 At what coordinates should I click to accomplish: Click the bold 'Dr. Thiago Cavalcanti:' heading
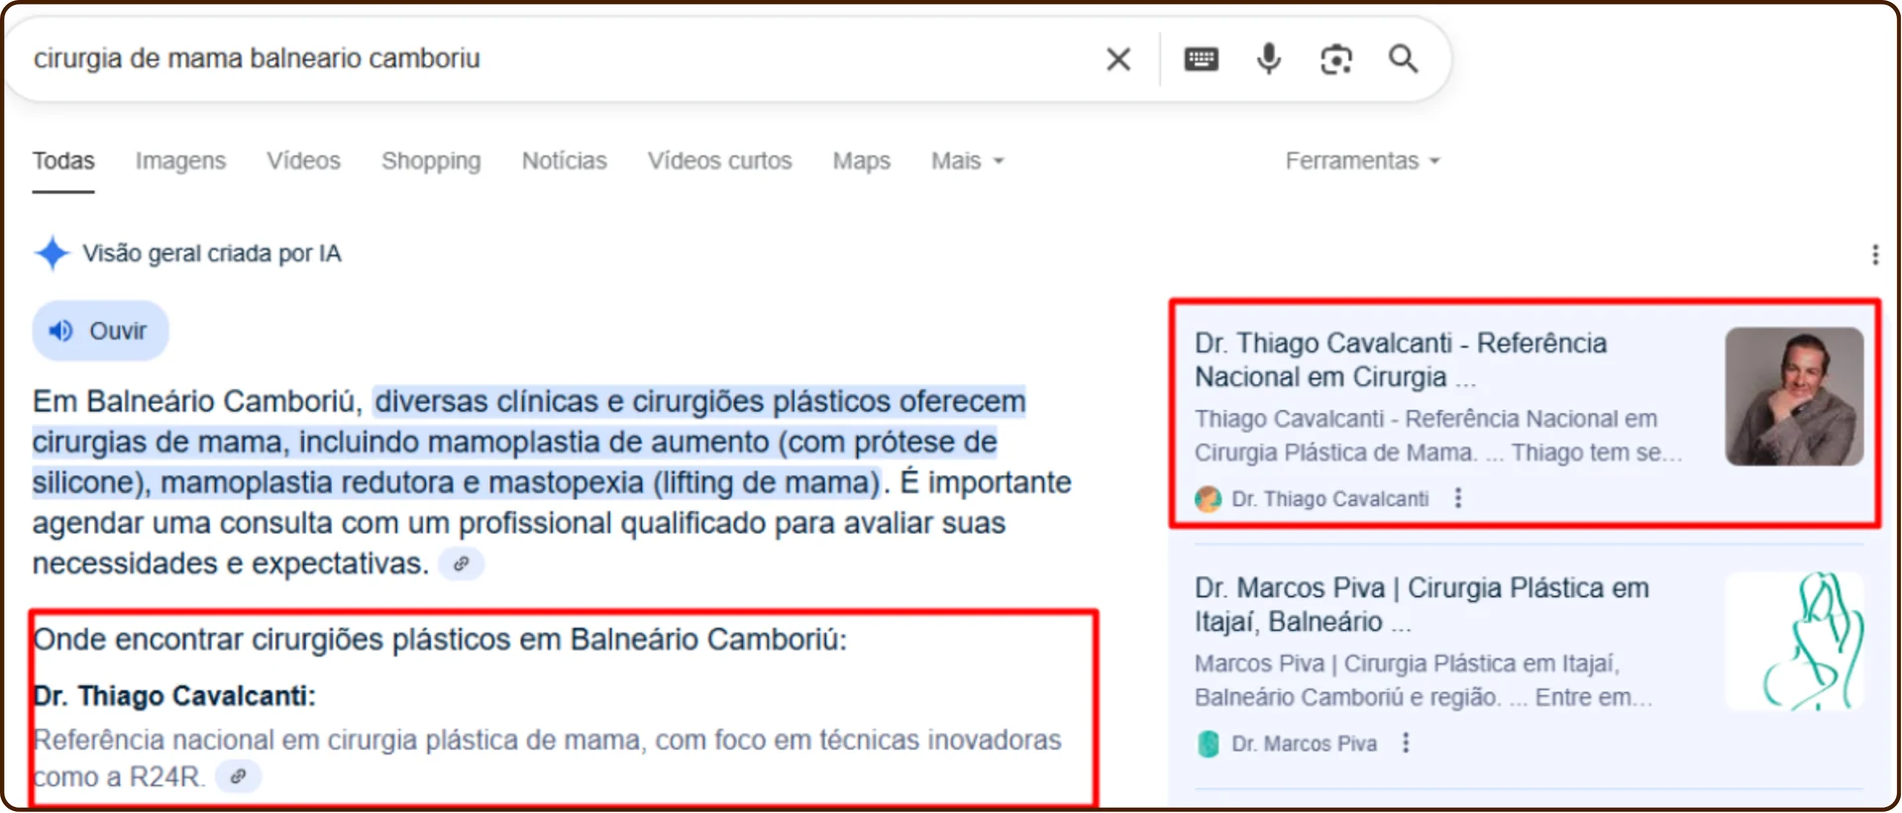(174, 696)
